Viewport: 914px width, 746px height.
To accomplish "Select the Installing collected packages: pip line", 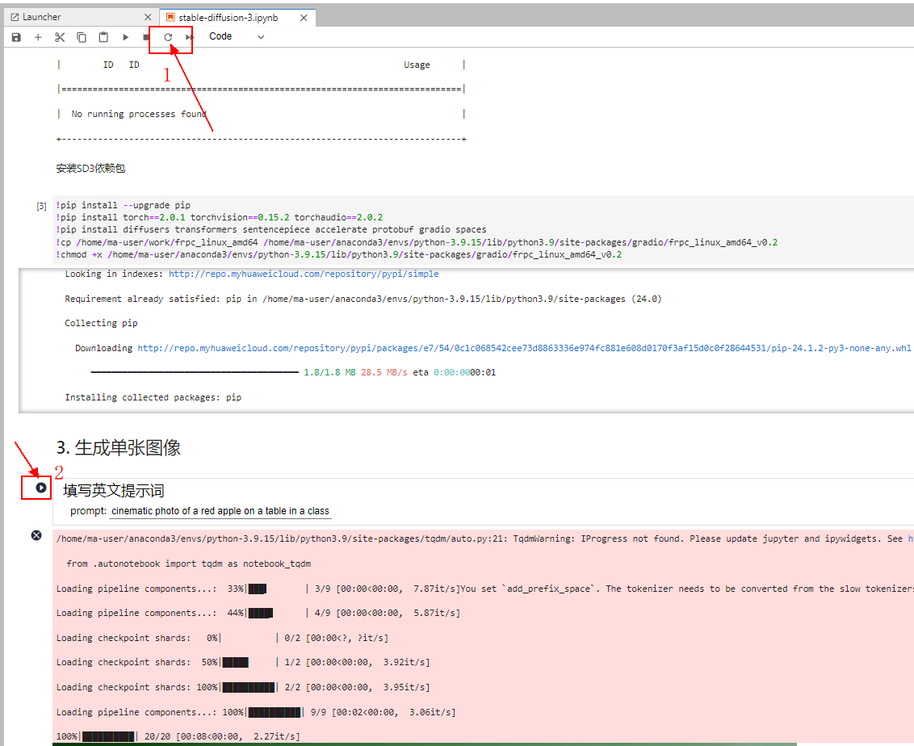I will tap(153, 397).
